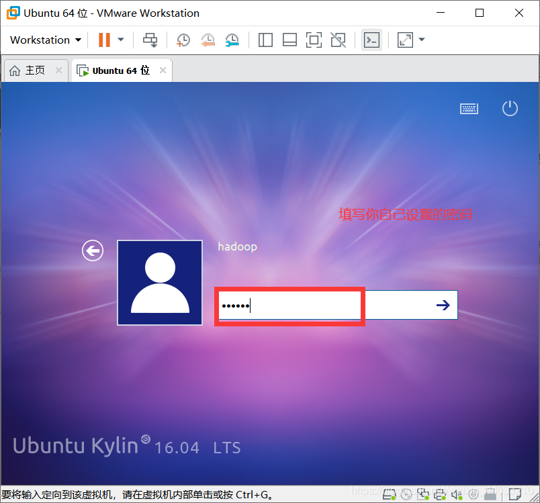This screenshot has width=540, height=503.
Task: Open the power options on login screen
Action: [x=510, y=108]
